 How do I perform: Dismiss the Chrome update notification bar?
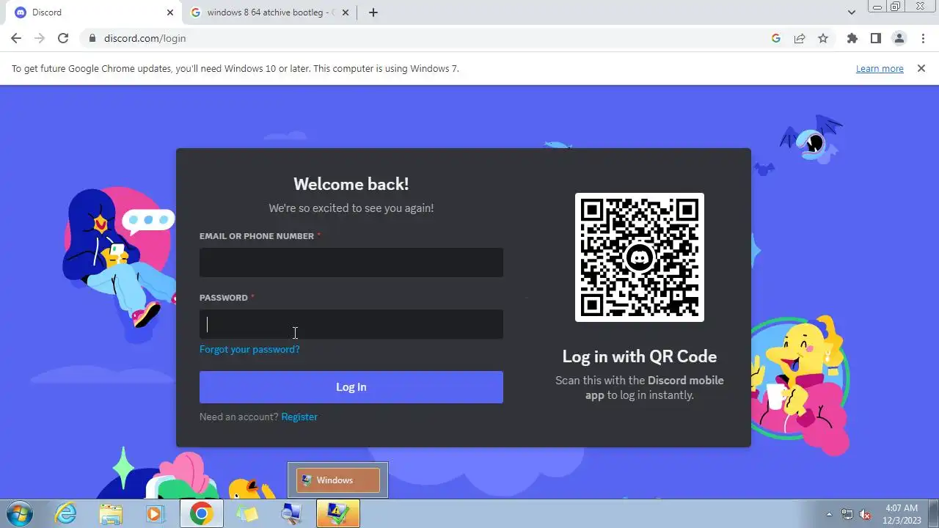pyautogui.click(x=921, y=68)
